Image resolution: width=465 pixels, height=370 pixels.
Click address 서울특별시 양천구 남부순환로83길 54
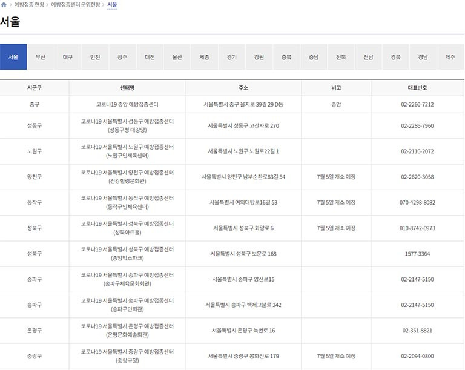tap(243, 177)
